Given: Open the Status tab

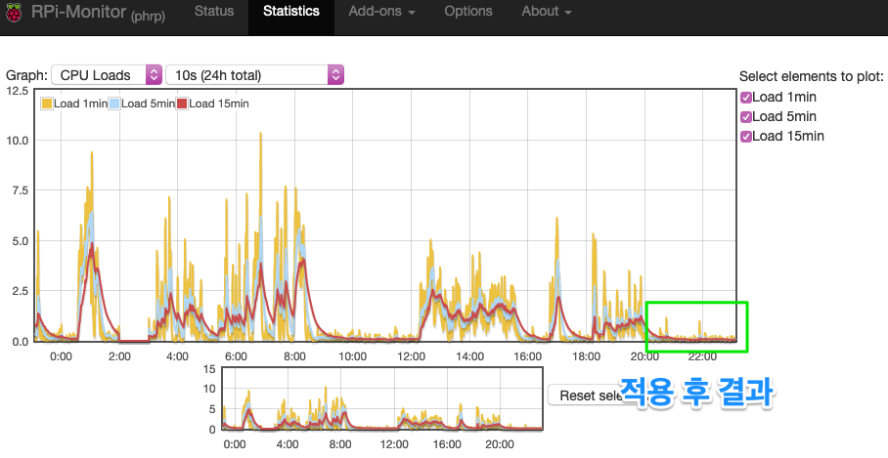Looking at the screenshot, I should [213, 12].
